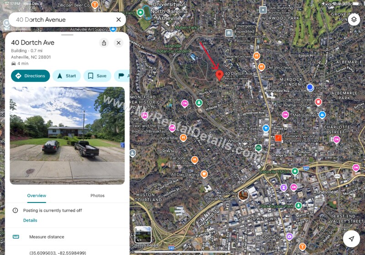Tap the my-location arrow button
The height and width of the screenshot is (255, 365).
[x=351, y=239]
